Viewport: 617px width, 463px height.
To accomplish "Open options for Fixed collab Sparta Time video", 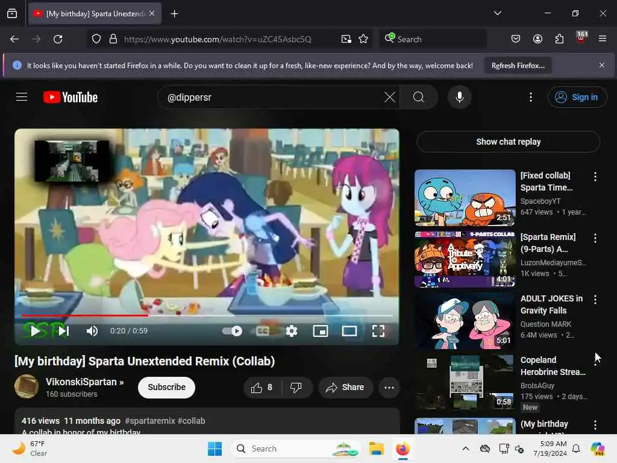I will pyautogui.click(x=595, y=177).
